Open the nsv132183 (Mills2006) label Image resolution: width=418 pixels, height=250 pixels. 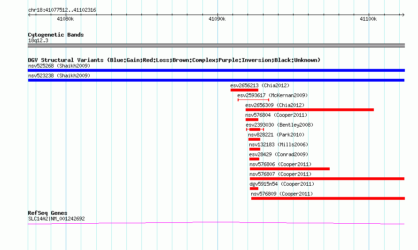(x=279, y=144)
